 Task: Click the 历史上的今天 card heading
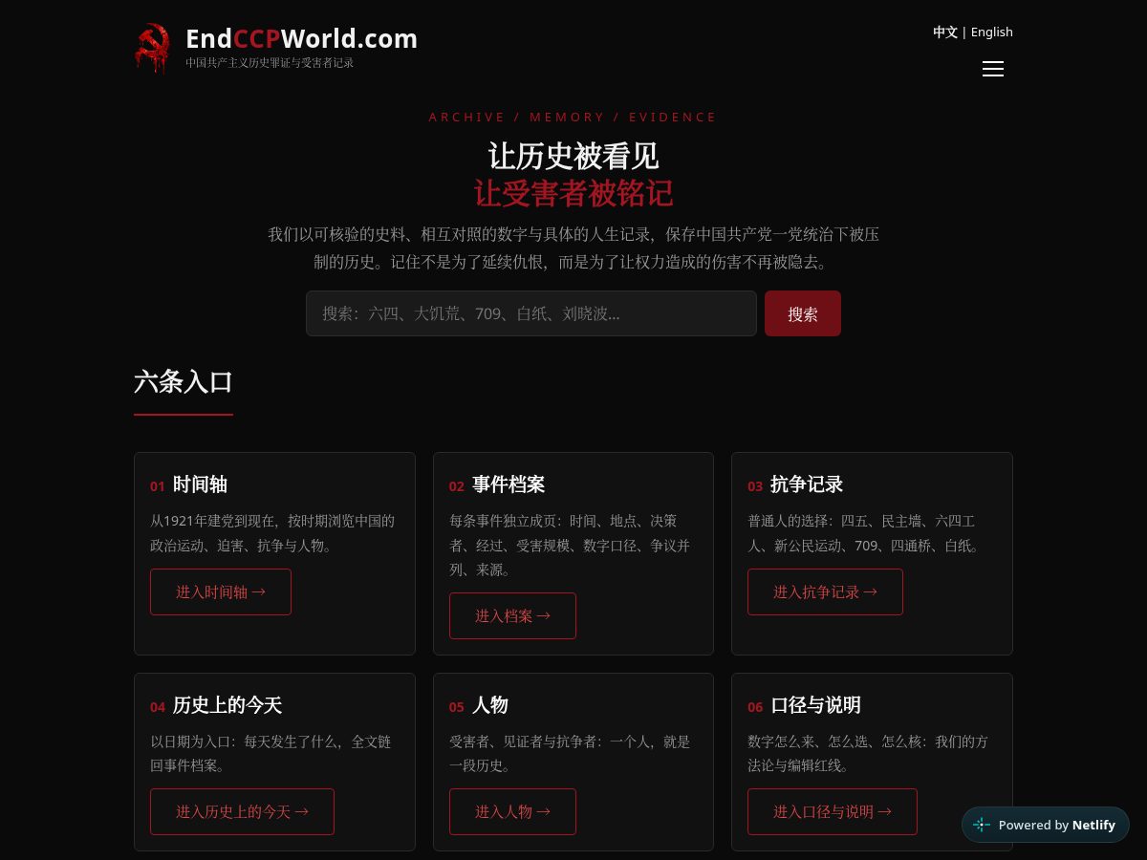pos(227,705)
